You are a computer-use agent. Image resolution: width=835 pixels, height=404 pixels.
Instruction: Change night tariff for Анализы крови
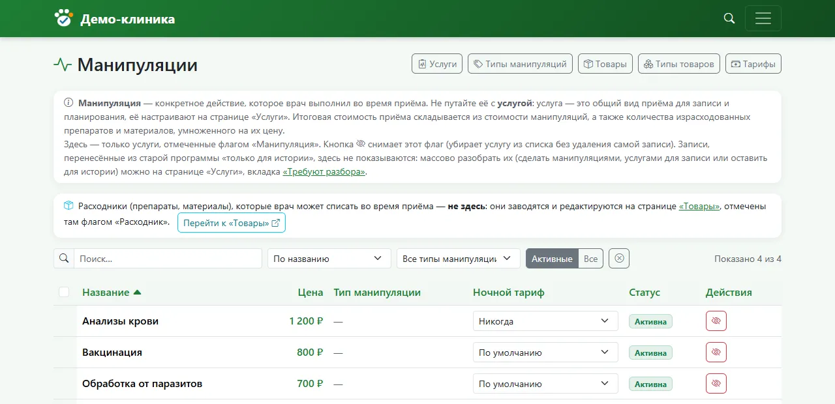[545, 321]
